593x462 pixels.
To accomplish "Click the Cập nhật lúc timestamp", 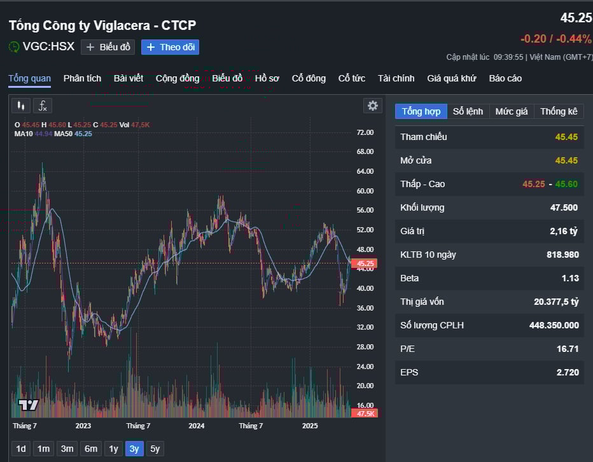I will pyautogui.click(x=519, y=57).
